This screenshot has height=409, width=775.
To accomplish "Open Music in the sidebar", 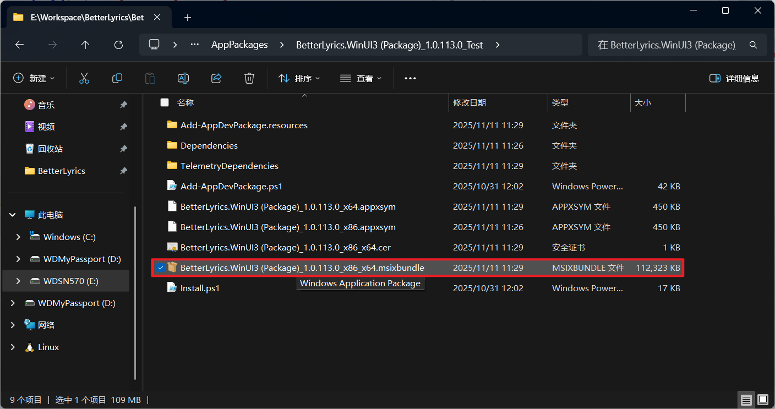I will (46, 105).
